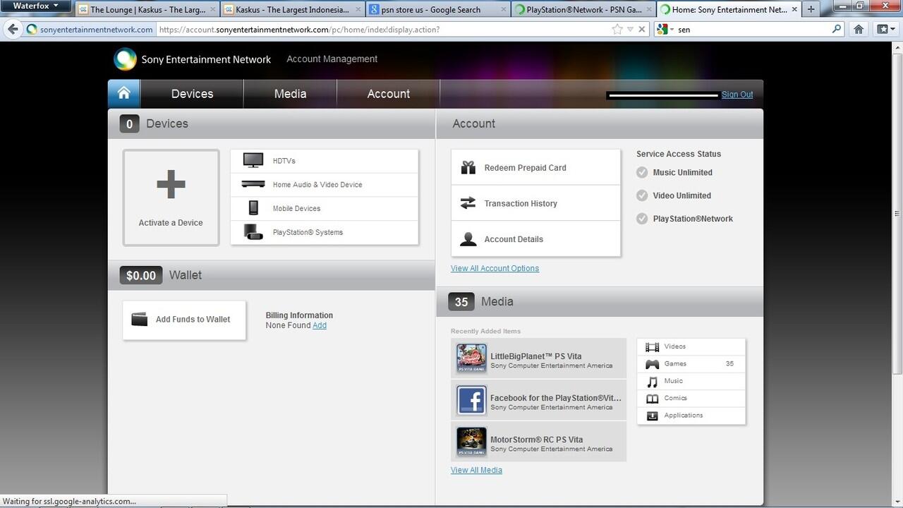Switch to The Lounge Kaskus tab
Viewport: 903px width, 508px height.
pyautogui.click(x=146, y=9)
